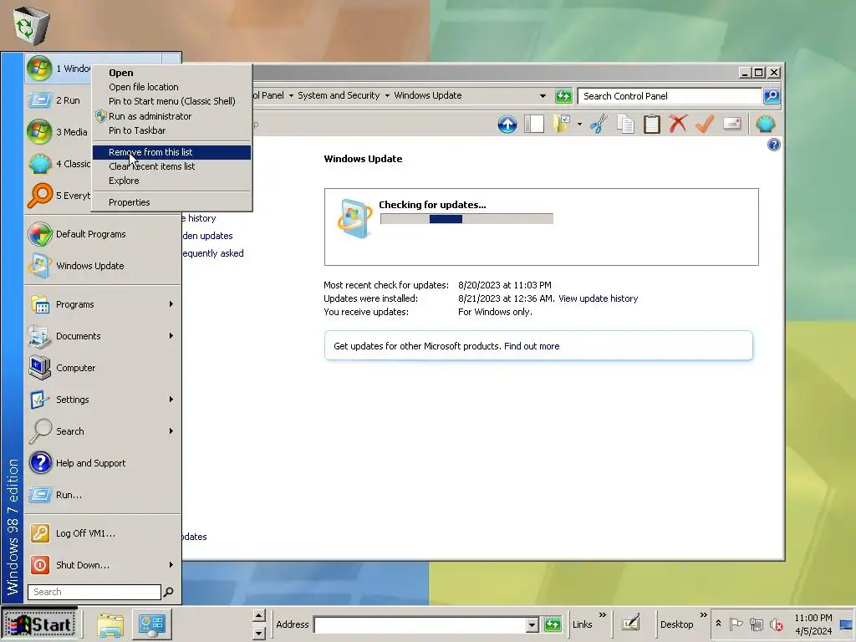This screenshot has width=856, height=642.
Task: Expand the Desktop toolbar chevron
Action: pyautogui.click(x=703, y=614)
